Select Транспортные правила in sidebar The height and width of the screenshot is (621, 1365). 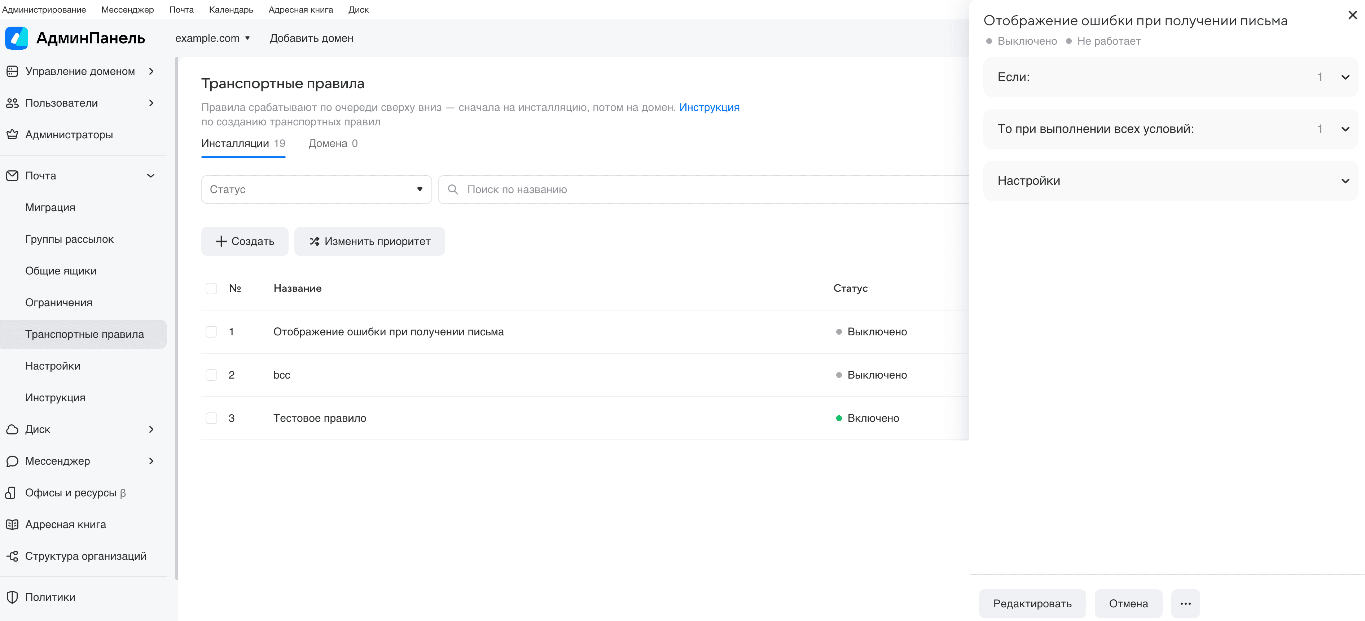pyautogui.click(x=83, y=334)
